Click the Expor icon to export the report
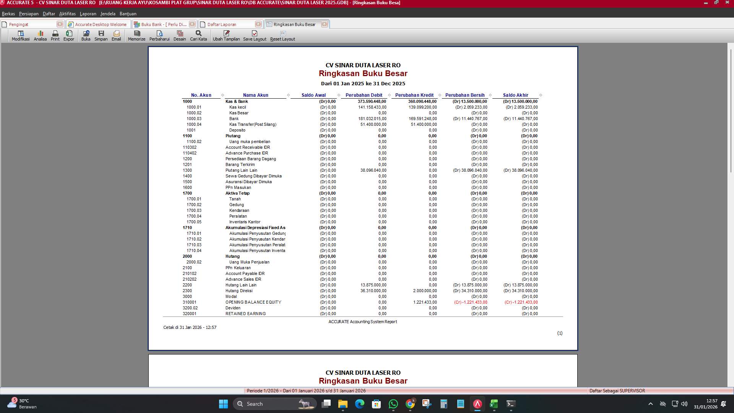The image size is (734, 413). coord(69,36)
